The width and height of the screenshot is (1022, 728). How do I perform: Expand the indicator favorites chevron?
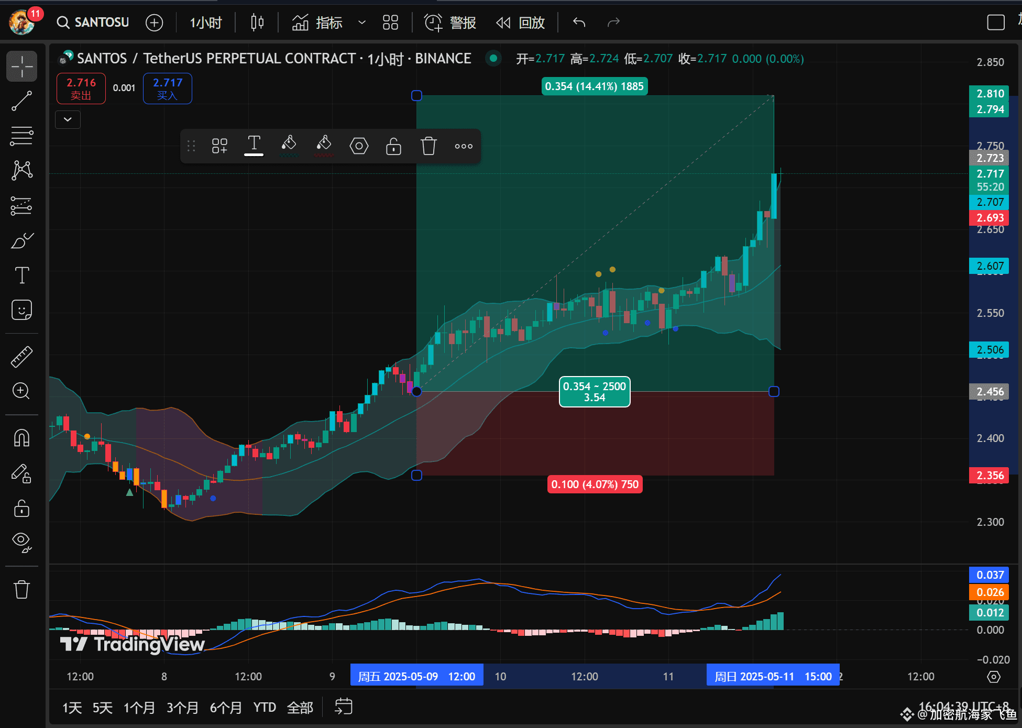coord(361,23)
